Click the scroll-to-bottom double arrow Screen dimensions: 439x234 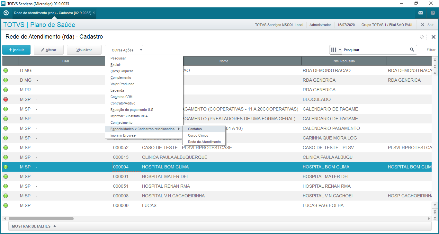[x=435, y=212]
